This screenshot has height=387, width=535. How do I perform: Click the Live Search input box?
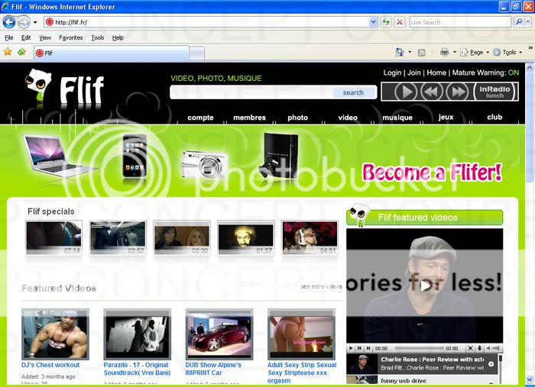click(x=460, y=22)
